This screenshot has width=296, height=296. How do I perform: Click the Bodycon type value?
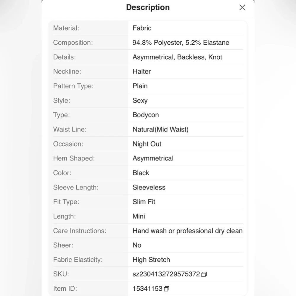tap(146, 115)
